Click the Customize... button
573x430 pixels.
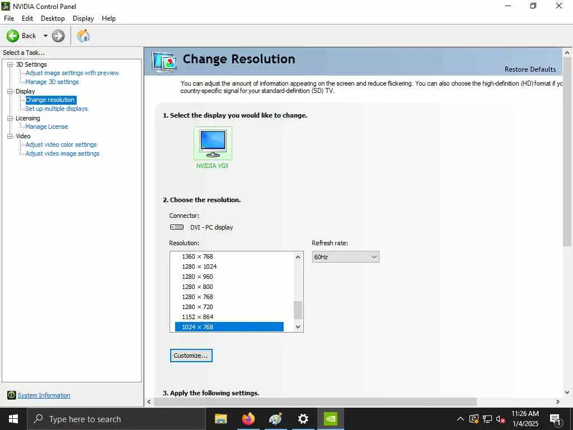point(191,356)
